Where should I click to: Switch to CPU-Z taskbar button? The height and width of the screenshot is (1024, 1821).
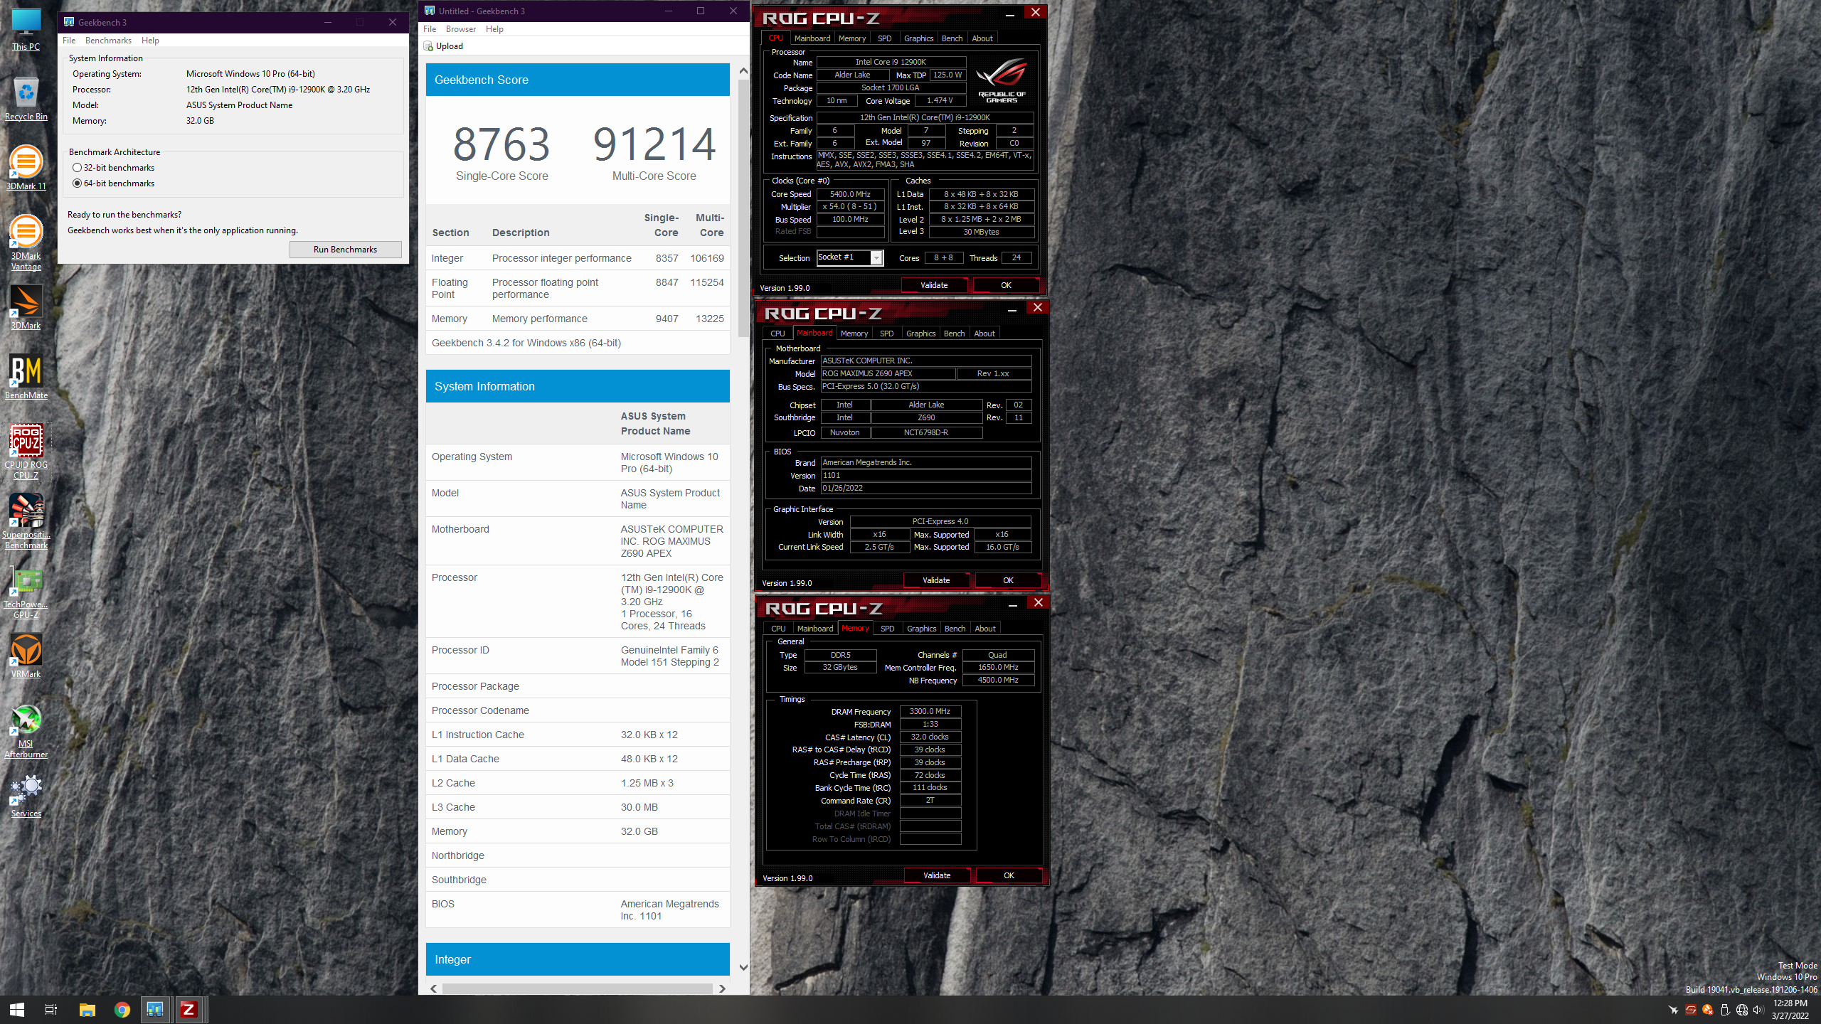tap(189, 1009)
